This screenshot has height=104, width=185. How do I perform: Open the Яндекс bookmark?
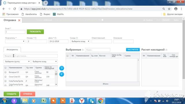(45, 14)
